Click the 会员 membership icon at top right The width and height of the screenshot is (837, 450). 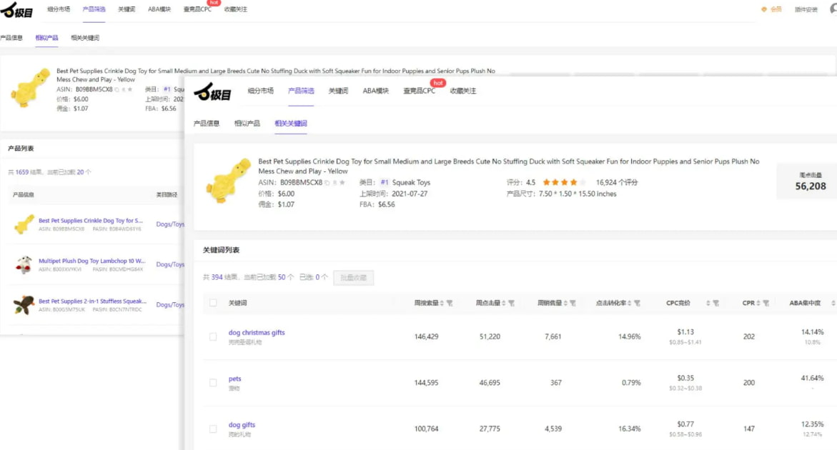tap(764, 10)
